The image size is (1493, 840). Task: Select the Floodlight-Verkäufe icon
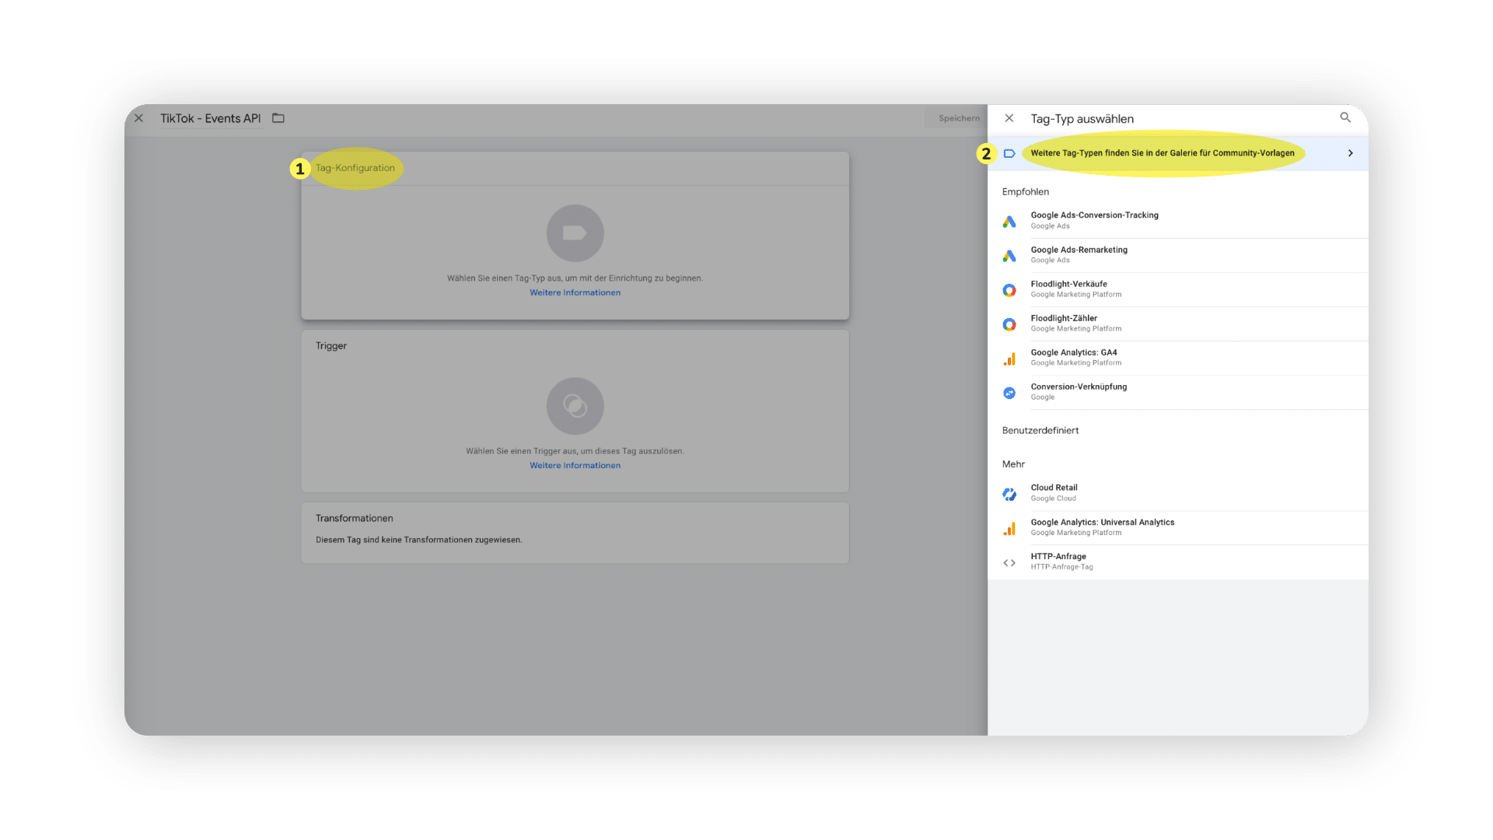[1009, 290]
